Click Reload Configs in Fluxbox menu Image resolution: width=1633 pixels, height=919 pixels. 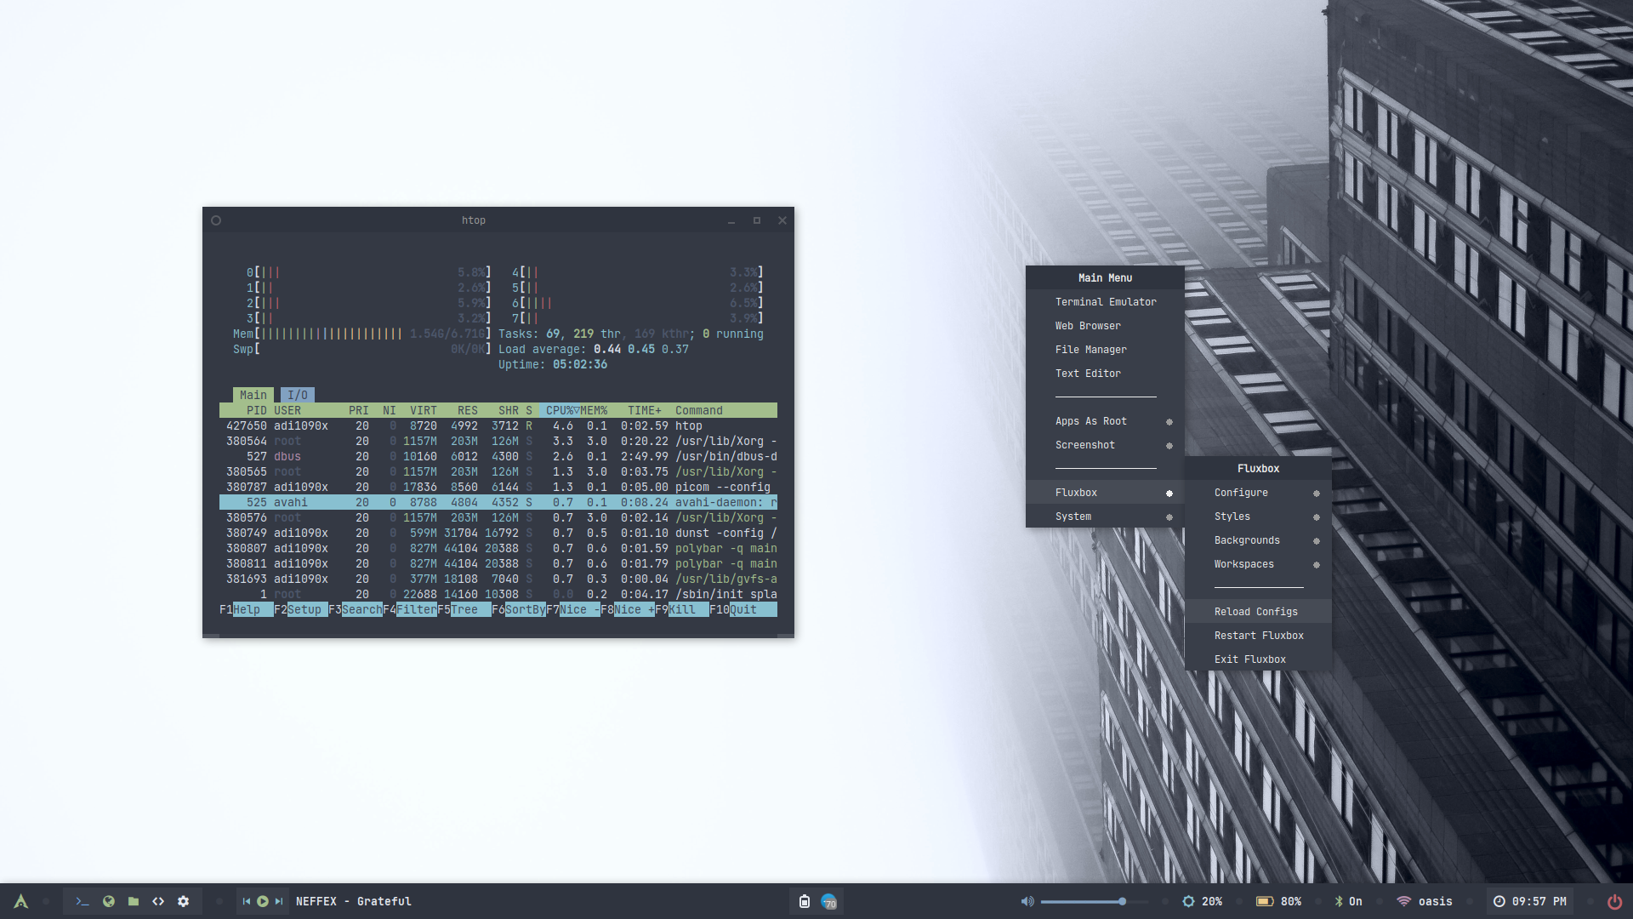tap(1255, 612)
